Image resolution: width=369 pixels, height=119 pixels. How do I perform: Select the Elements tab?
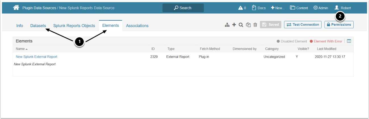[x=111, y=25]
